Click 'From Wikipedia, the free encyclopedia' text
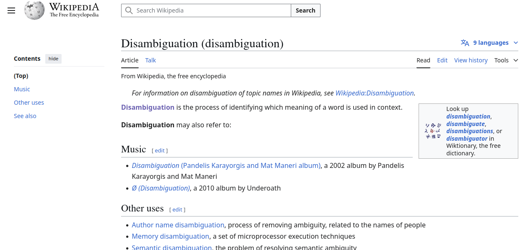The width and height of the screenshot is (525, 250). click(173, 76)
